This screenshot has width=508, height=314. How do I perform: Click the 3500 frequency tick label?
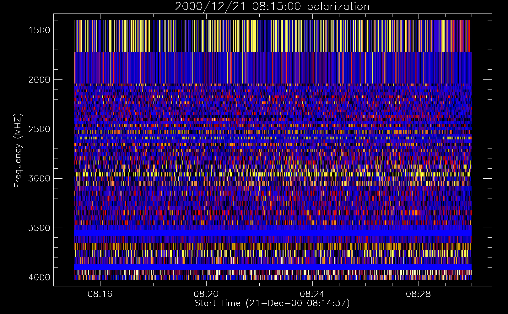[39, 228]
